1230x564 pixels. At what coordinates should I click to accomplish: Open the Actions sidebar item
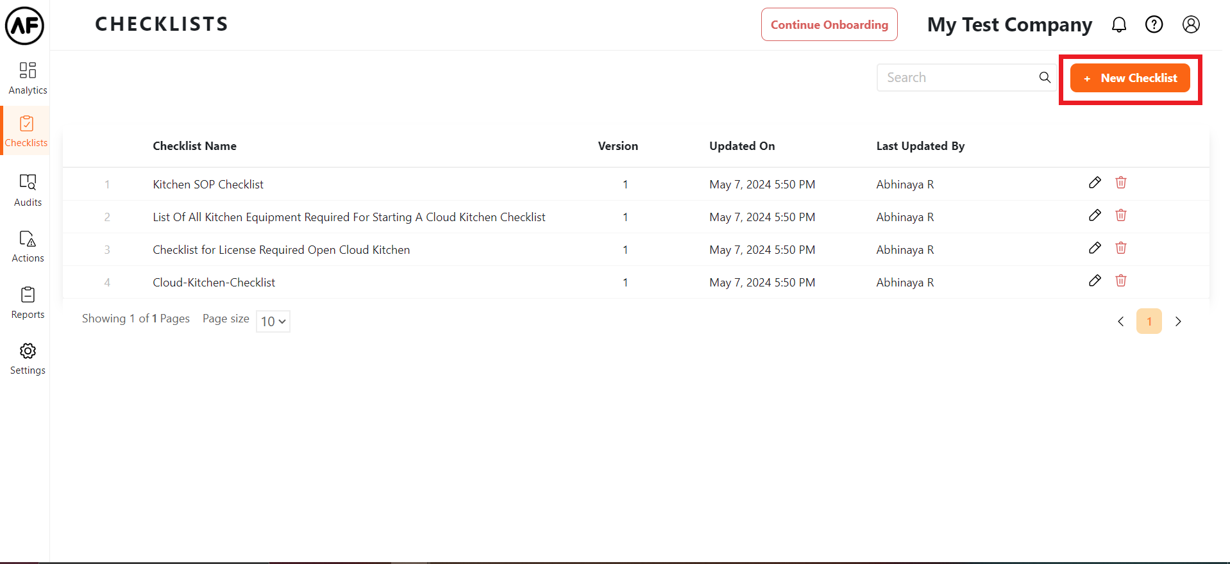(x=28, y=247)
